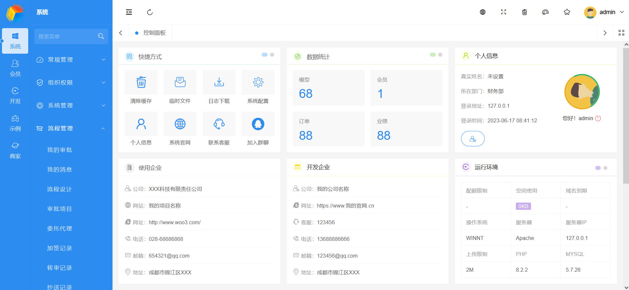Select 我的审批 in the sidebar menu
Image resolution: width=629 pixels, height=290 pixels.
59,150
